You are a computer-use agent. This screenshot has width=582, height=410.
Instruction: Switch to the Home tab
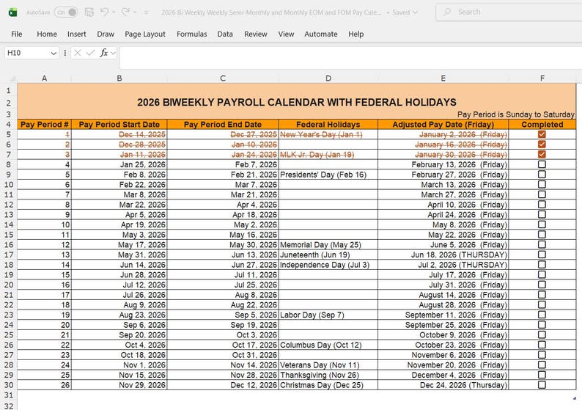pos(47,34)
